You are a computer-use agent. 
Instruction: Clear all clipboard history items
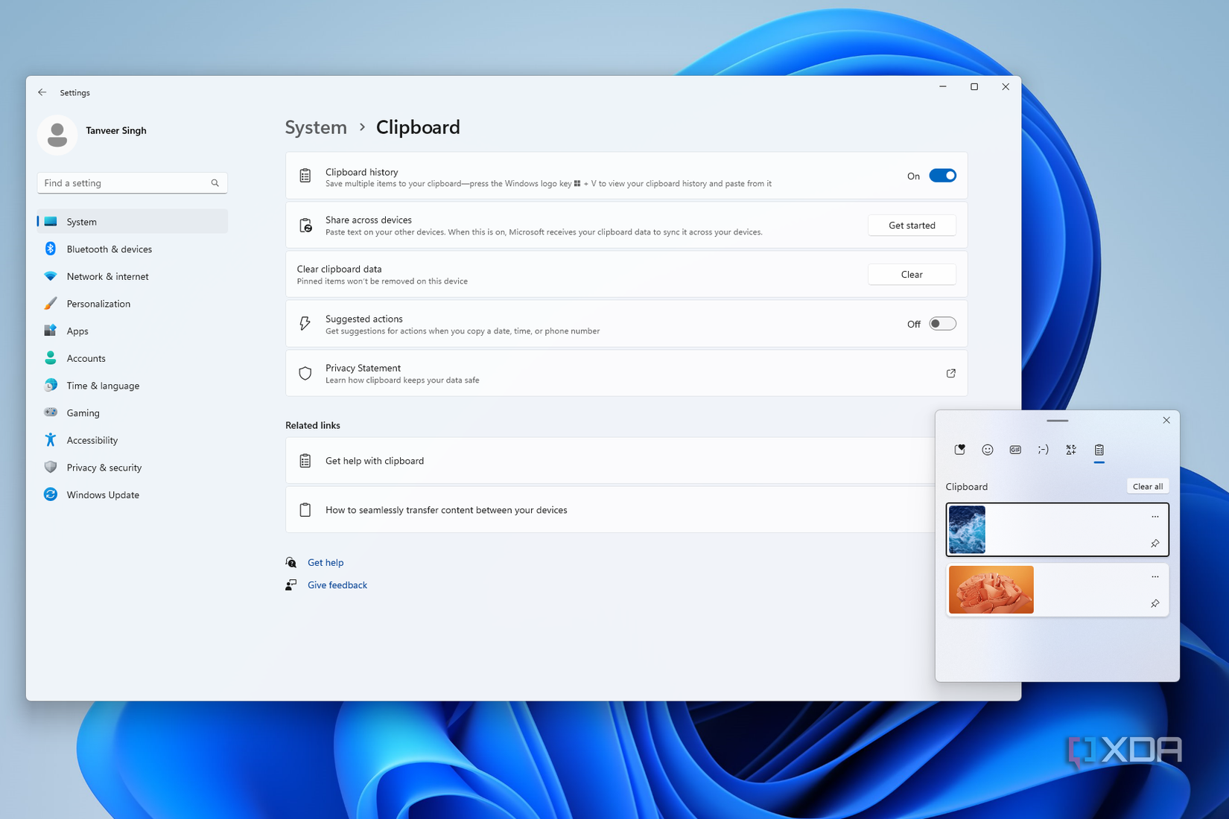coord(1148,485)
